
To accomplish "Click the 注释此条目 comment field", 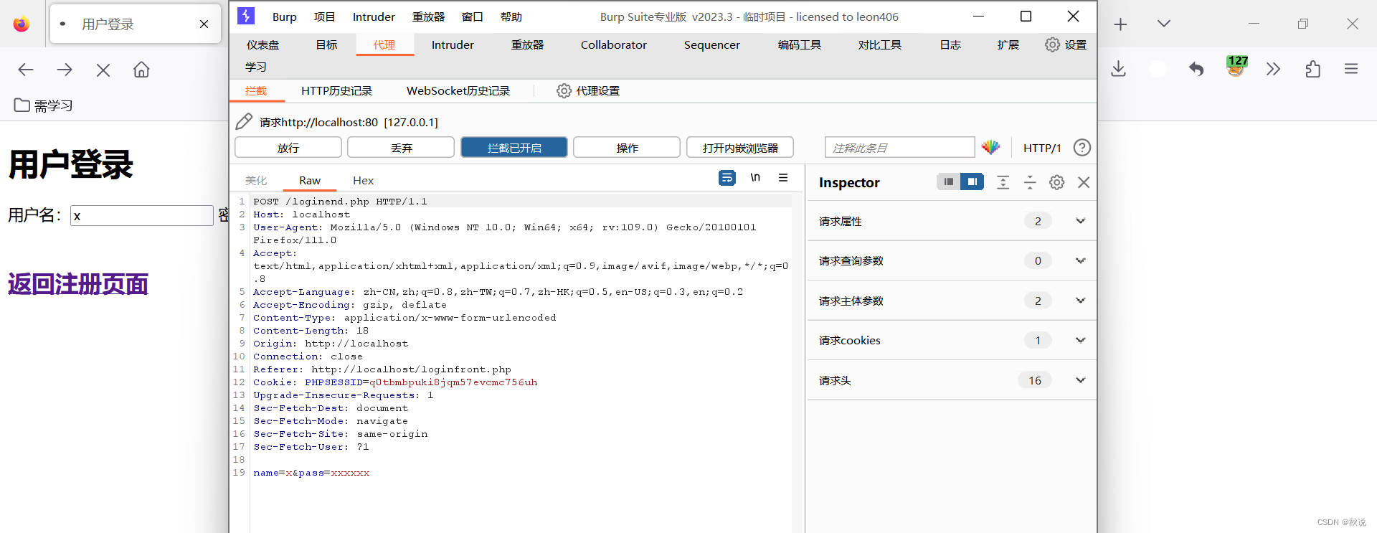I will [899, 148].
